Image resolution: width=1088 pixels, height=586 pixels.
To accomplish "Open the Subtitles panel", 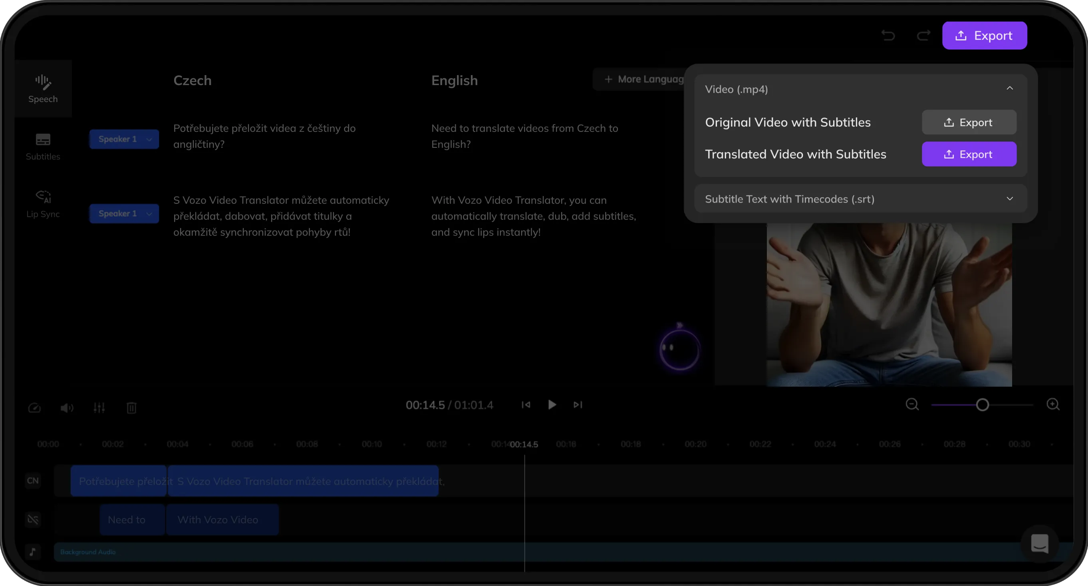I will click(x=43, y=147).
